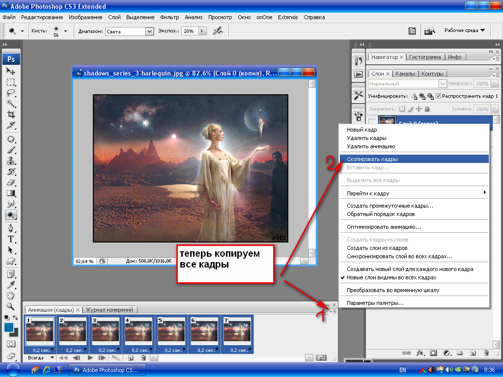
Task: Toggle unify layer visibility button
Action: (422, 96)
